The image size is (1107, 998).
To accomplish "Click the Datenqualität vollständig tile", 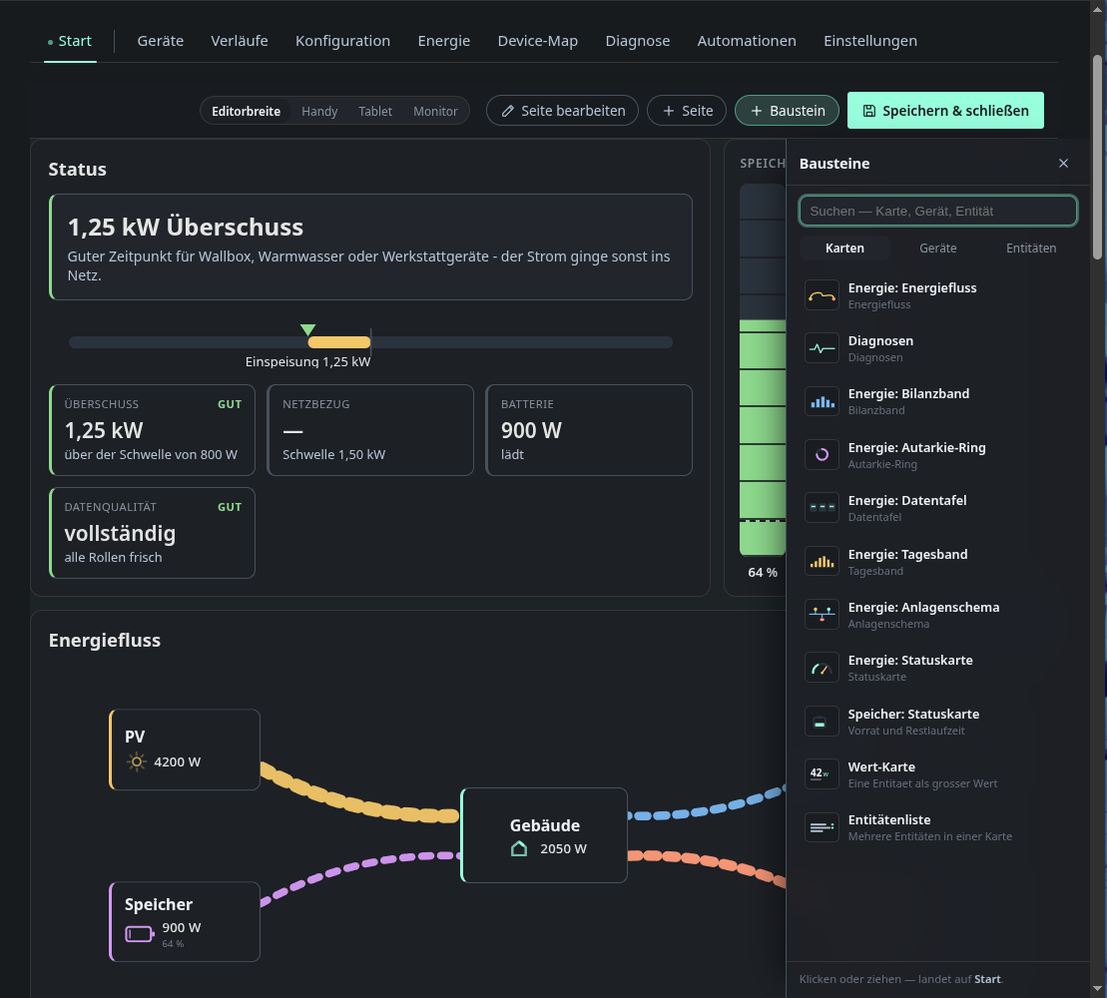I will 152,533.
